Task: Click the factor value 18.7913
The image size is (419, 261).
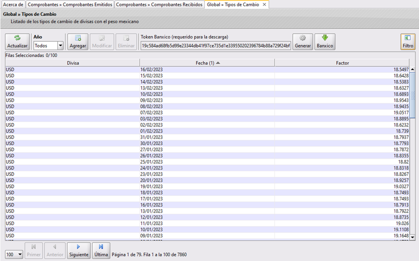Action: (401, 205)
